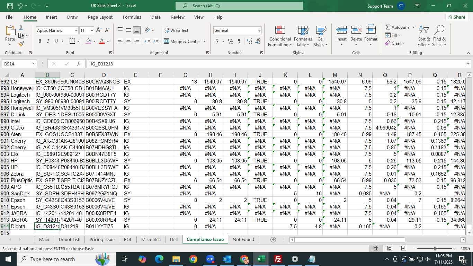This screenshot has height=266, width=473.
Task: Click the red Font Color swatch
Action: point(102,41)
